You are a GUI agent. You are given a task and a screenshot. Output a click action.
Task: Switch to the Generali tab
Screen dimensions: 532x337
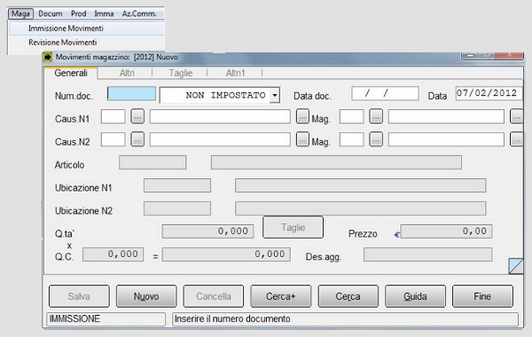click(x=71, y=73)
